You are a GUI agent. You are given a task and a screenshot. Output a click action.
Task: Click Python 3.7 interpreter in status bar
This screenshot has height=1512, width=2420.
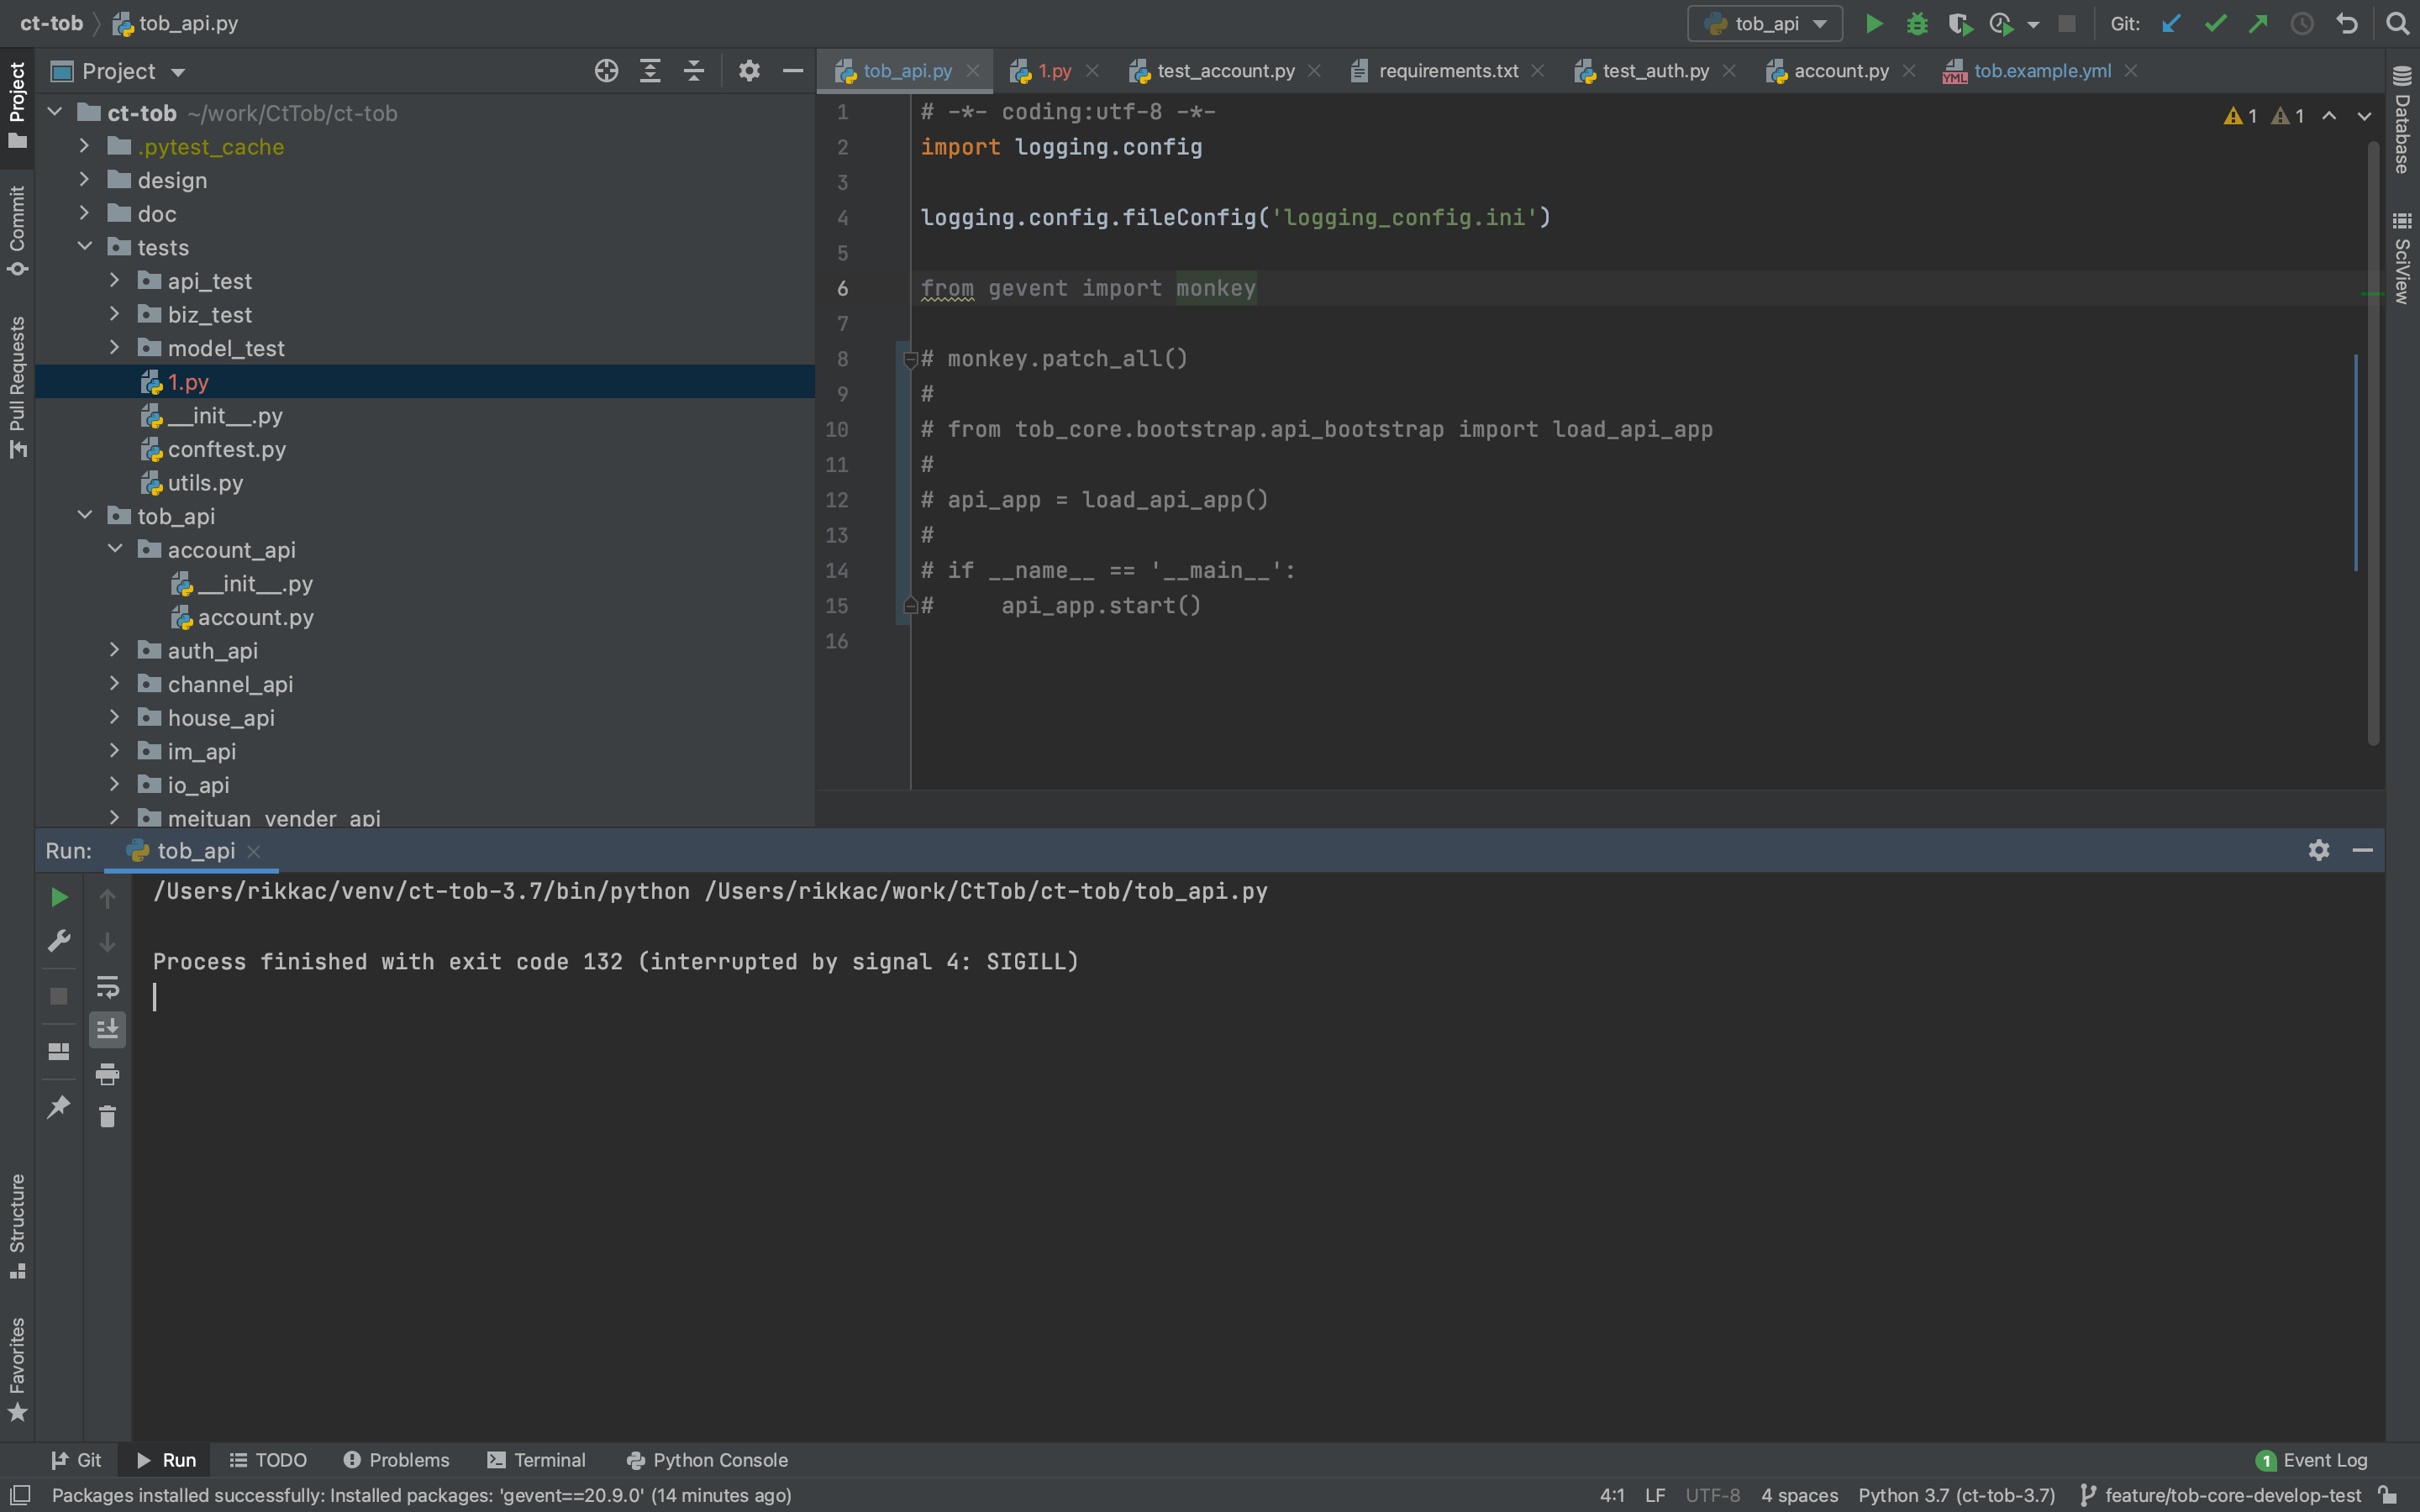tap(1956, 1495)
